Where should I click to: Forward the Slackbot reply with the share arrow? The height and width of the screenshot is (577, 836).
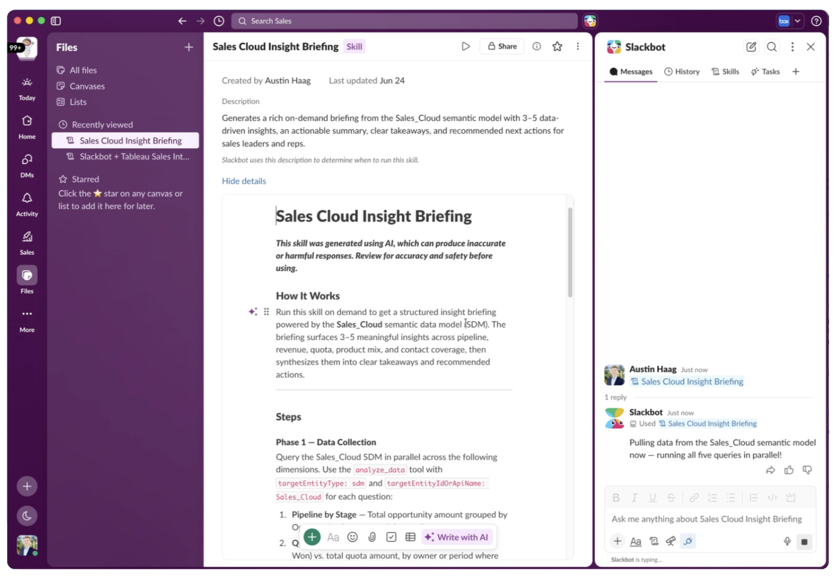770,470
